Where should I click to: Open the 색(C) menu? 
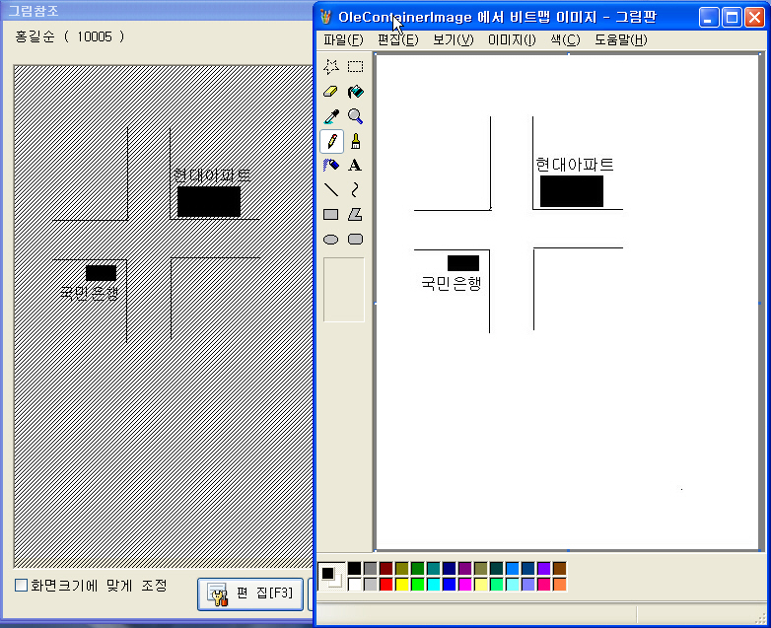565,39
